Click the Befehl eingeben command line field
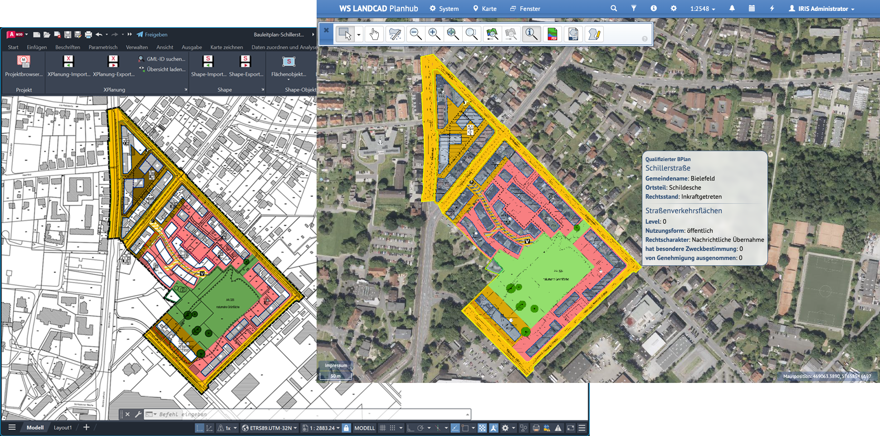 308,414
